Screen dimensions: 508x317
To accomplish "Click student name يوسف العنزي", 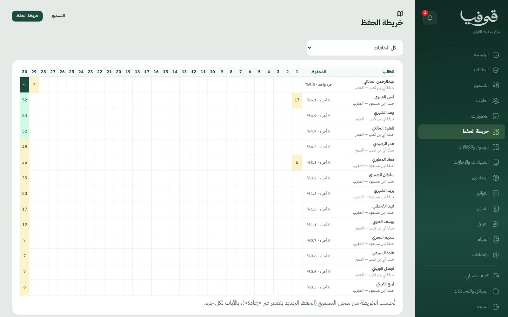I will [383, 222].
